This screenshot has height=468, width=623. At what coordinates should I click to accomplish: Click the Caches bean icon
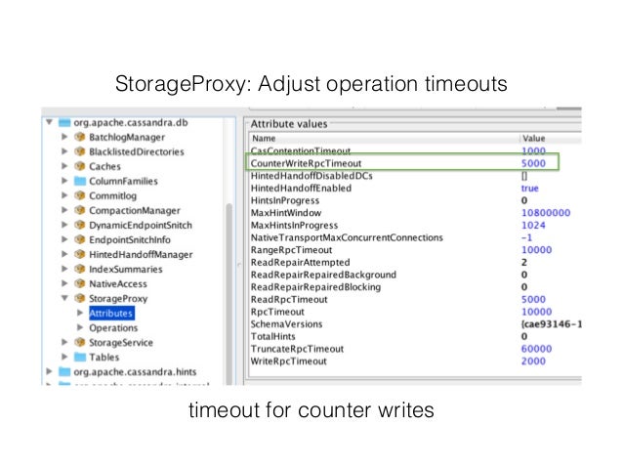80,166
